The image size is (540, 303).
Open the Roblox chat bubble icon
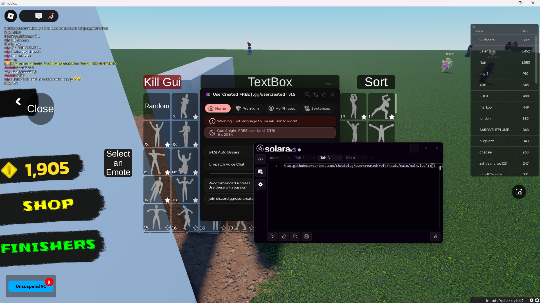pyautogui.click(x=39, y=16)
